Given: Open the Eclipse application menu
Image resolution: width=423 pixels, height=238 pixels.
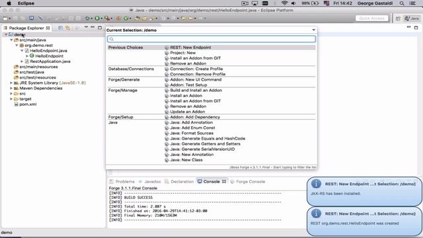Looking at the screenshot, I should [x=26, y=3].
